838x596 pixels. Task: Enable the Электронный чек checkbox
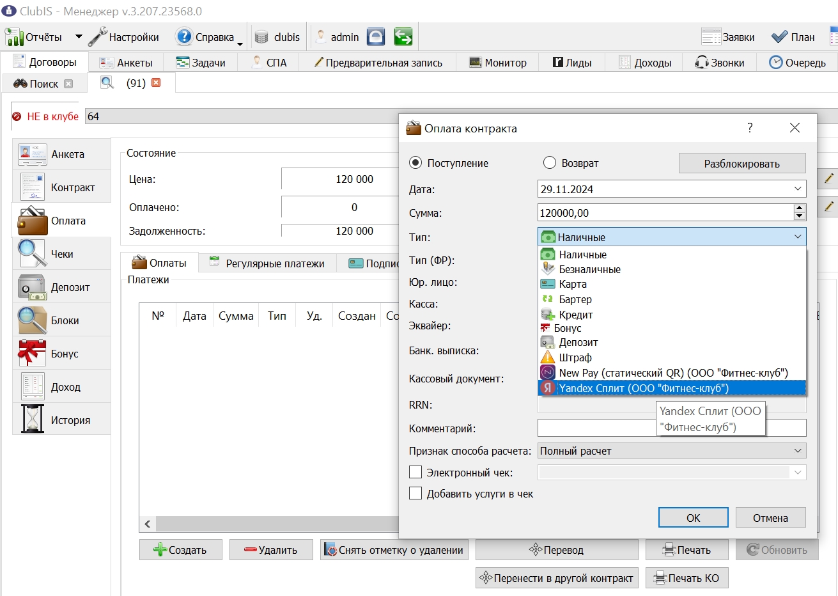[415, 473]
